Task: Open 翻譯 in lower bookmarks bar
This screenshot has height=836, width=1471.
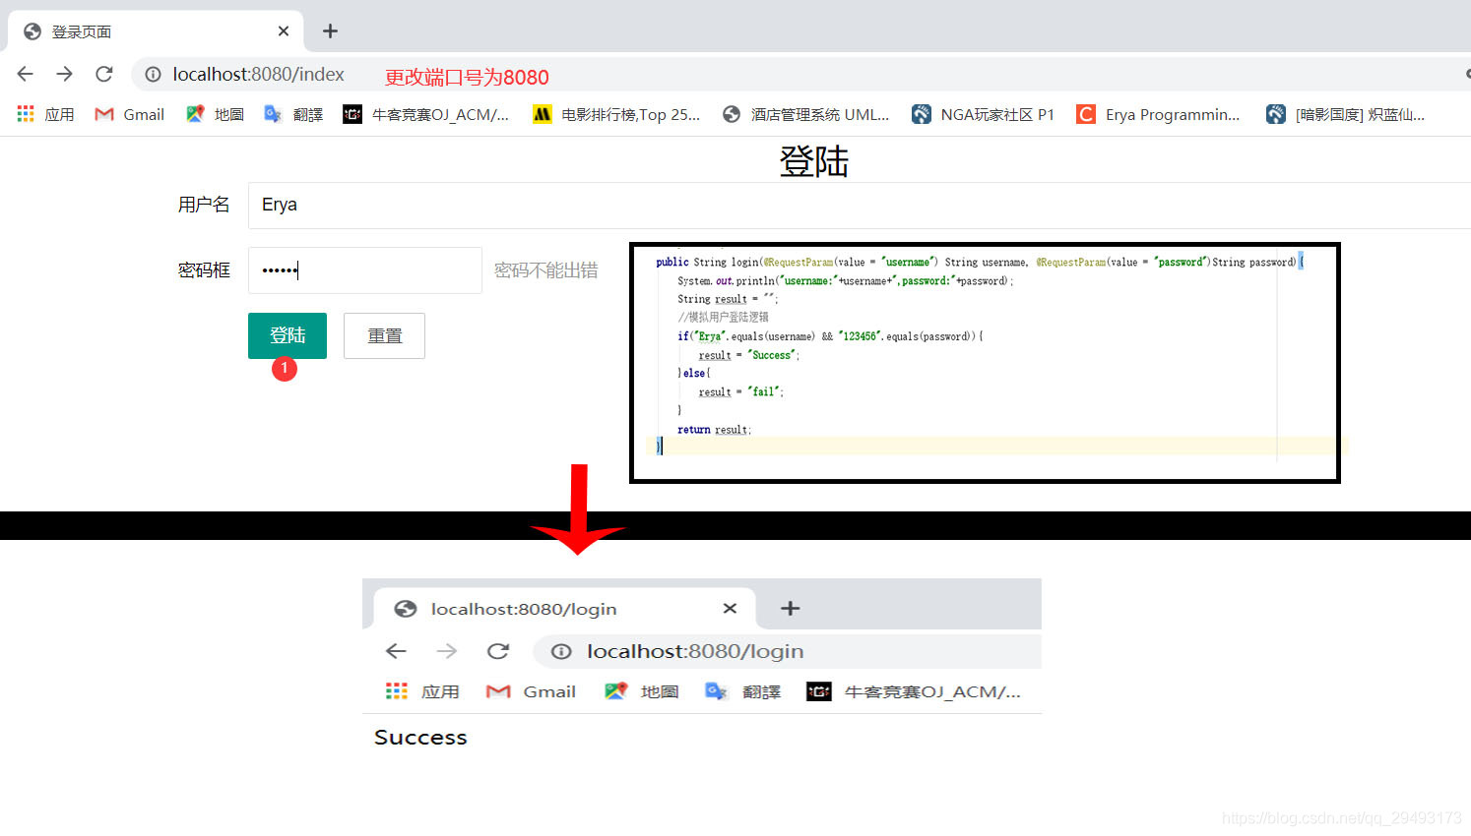Action: [743, 691]
